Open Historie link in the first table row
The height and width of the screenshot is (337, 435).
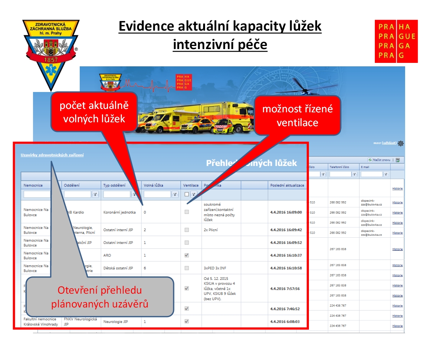tap(397, 189)
